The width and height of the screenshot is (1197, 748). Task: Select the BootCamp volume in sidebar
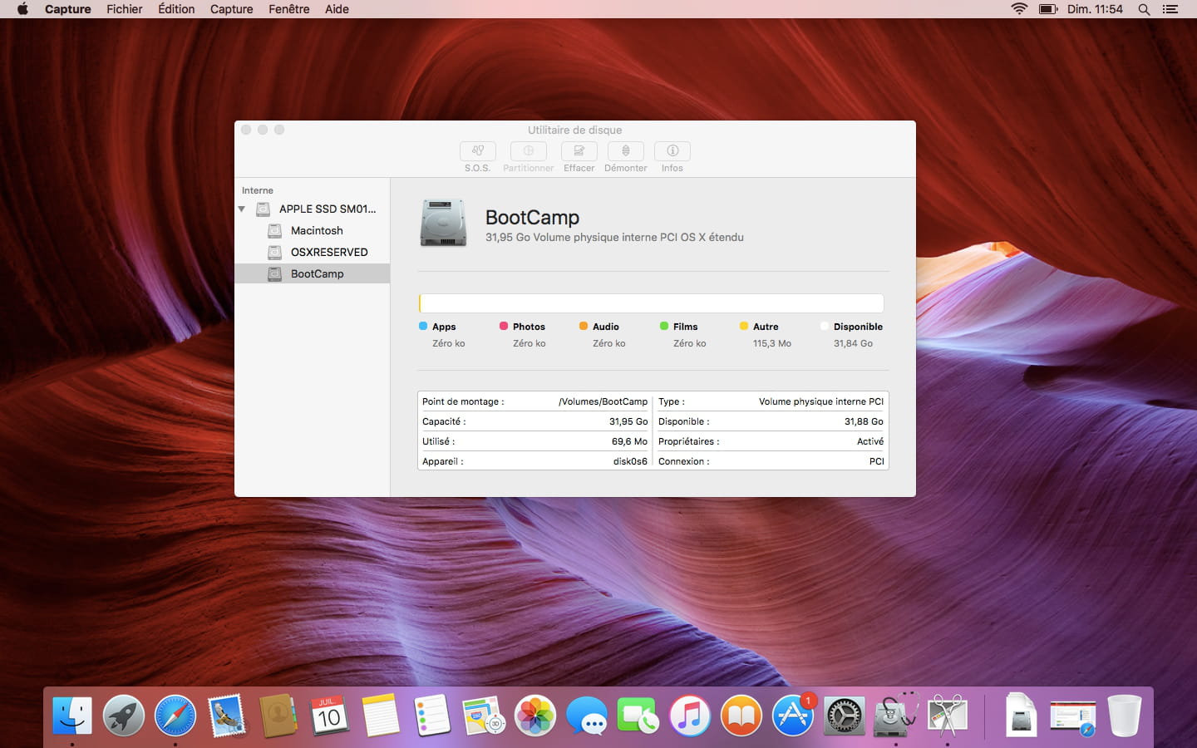pyautogui.click(x=313, y=273)
